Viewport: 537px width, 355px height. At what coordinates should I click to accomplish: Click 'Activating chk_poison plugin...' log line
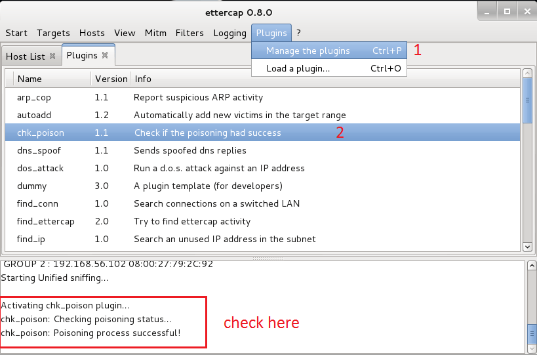[65, 305]
